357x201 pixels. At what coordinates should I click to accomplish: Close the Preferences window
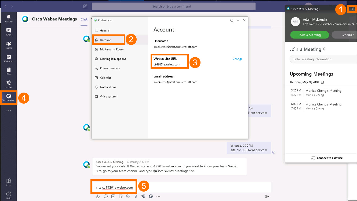pos(244,20)
